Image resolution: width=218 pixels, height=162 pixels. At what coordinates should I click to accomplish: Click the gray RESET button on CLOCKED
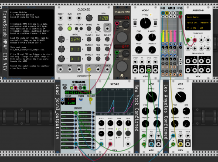[61, 29]
